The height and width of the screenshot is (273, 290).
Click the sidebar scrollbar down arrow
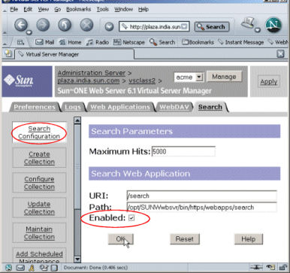click(77, 259)
